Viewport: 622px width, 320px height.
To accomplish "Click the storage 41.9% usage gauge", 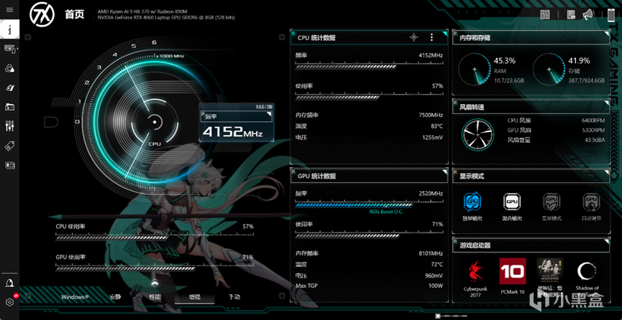I will point(549,70).
